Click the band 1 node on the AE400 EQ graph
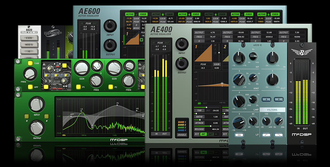The width and height of the screenshot is (330, 167). coord(222,83)
